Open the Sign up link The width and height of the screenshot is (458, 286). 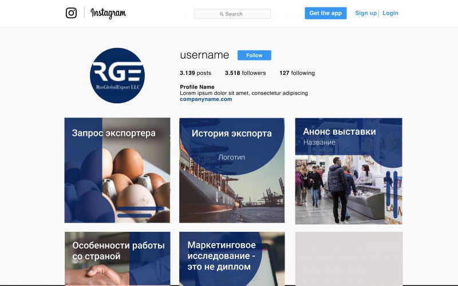tap(366, 13)
